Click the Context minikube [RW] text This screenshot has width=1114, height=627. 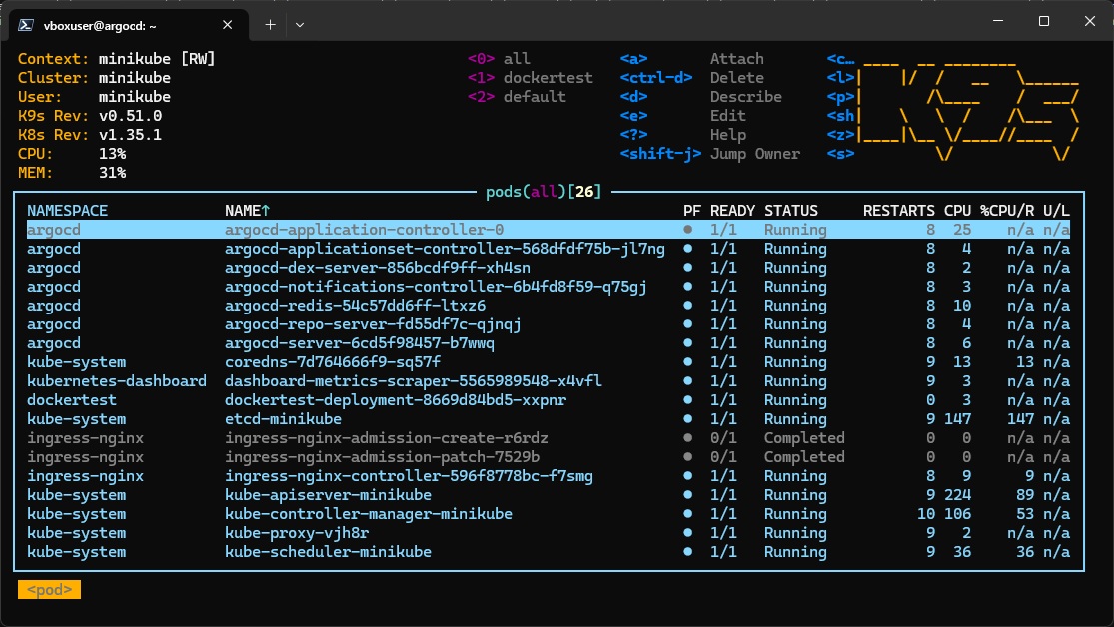tap(117, 58)
